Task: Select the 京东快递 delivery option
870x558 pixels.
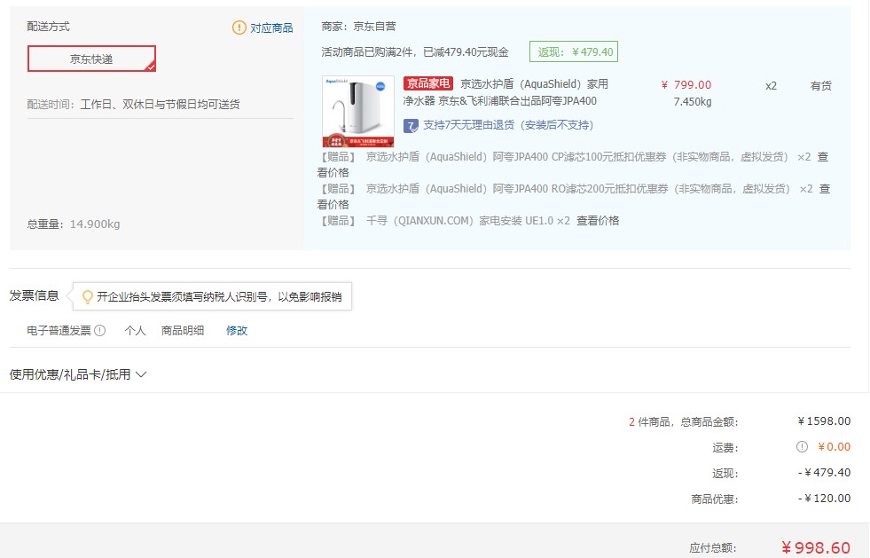Action: click(x=91, y=59)
